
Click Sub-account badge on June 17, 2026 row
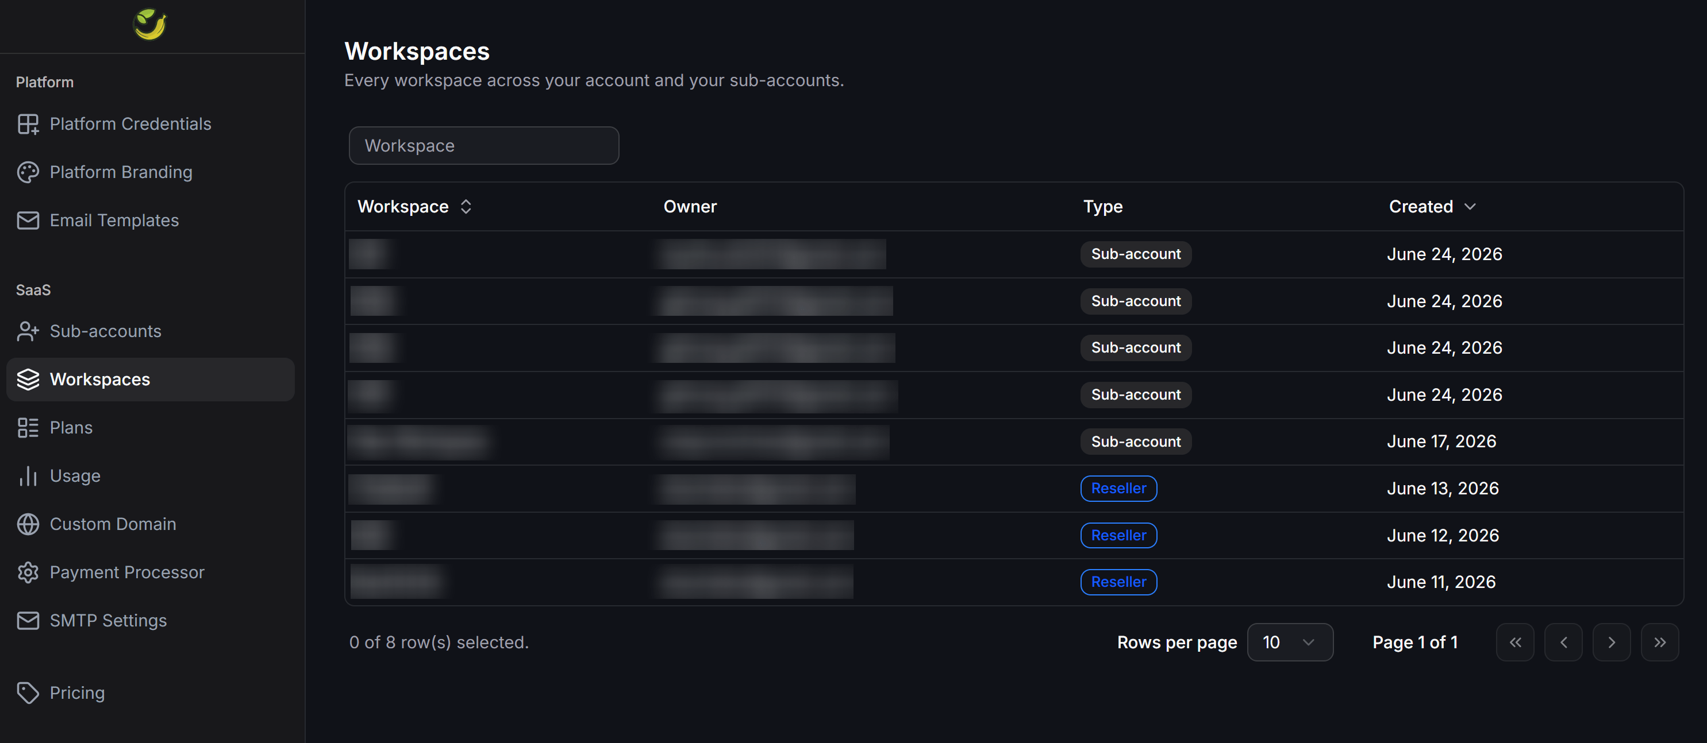1136,442
